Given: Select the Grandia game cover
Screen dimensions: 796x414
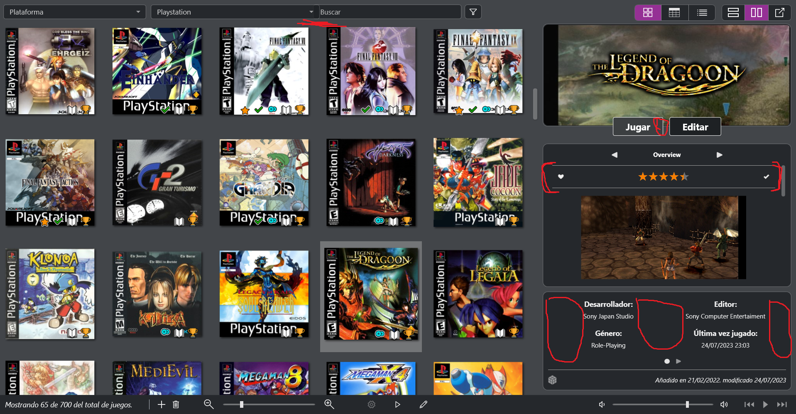Looking at the screenshot, I should [x=264, y=183].
